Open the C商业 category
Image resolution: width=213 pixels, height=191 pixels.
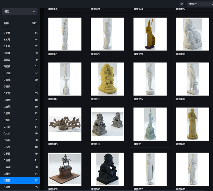20,80
